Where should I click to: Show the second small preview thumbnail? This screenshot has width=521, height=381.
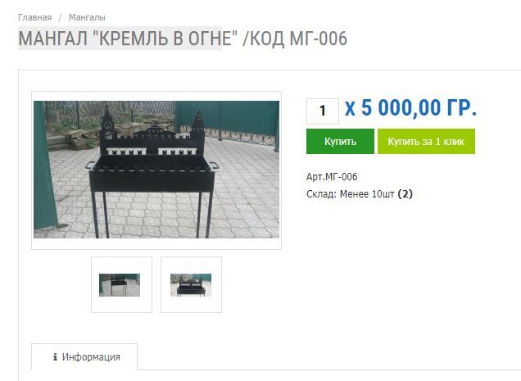[191, 285]
